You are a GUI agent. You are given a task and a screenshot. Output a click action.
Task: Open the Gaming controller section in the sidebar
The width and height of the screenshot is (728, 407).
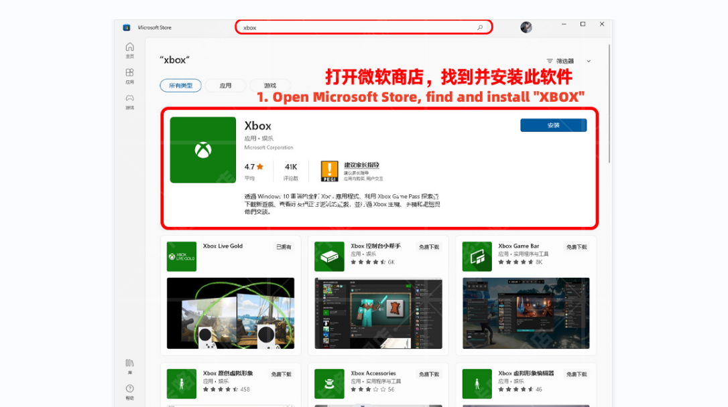pyautogui.click(x=129, y=102)
